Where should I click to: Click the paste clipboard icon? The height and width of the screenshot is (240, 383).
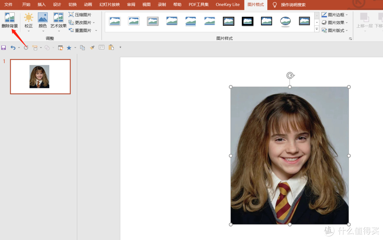tap(111, 48)
